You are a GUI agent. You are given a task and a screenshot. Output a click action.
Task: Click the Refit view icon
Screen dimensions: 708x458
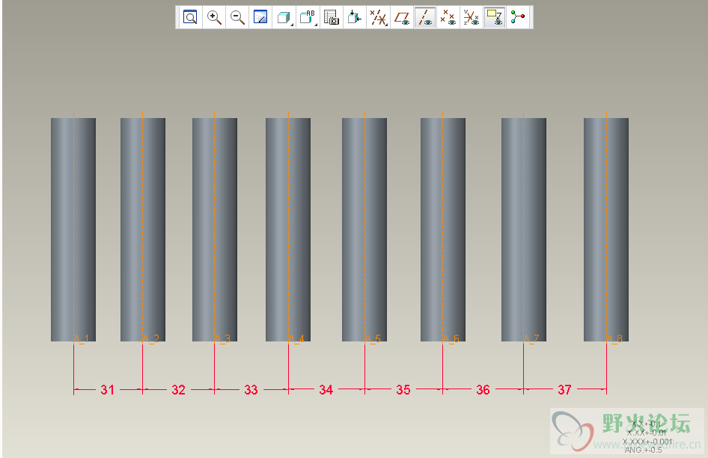pos(190,17)
